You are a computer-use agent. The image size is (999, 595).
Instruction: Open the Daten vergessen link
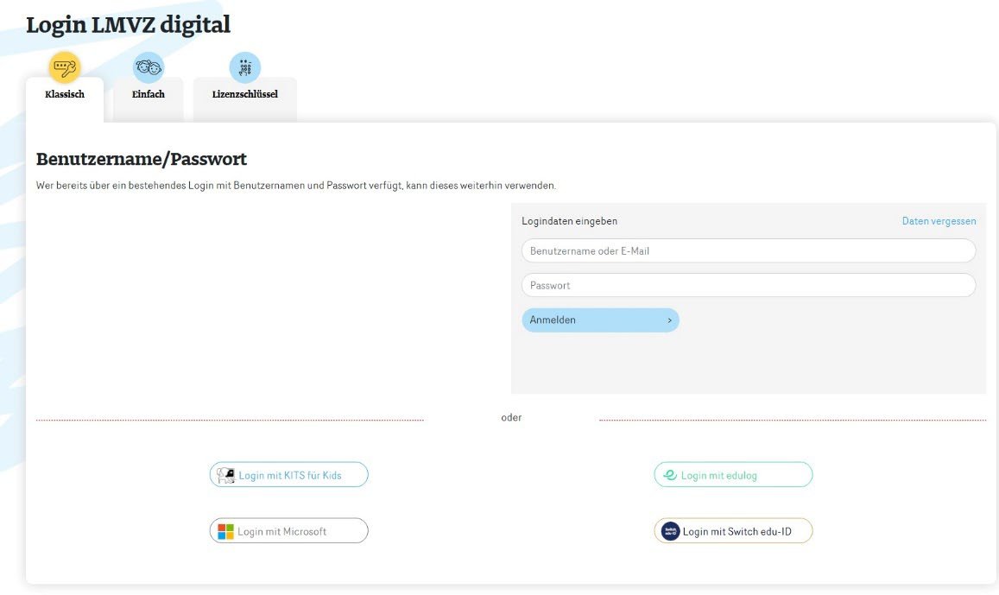click(939, 221)
